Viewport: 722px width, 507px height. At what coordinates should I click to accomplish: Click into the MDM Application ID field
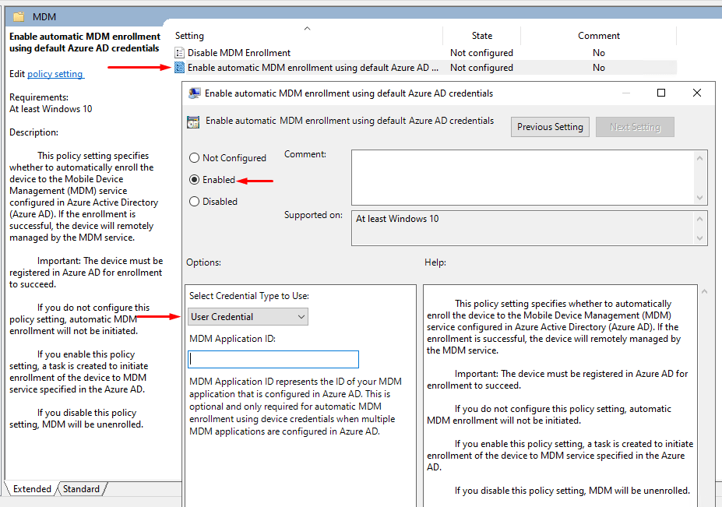click(x=273, y=359)
